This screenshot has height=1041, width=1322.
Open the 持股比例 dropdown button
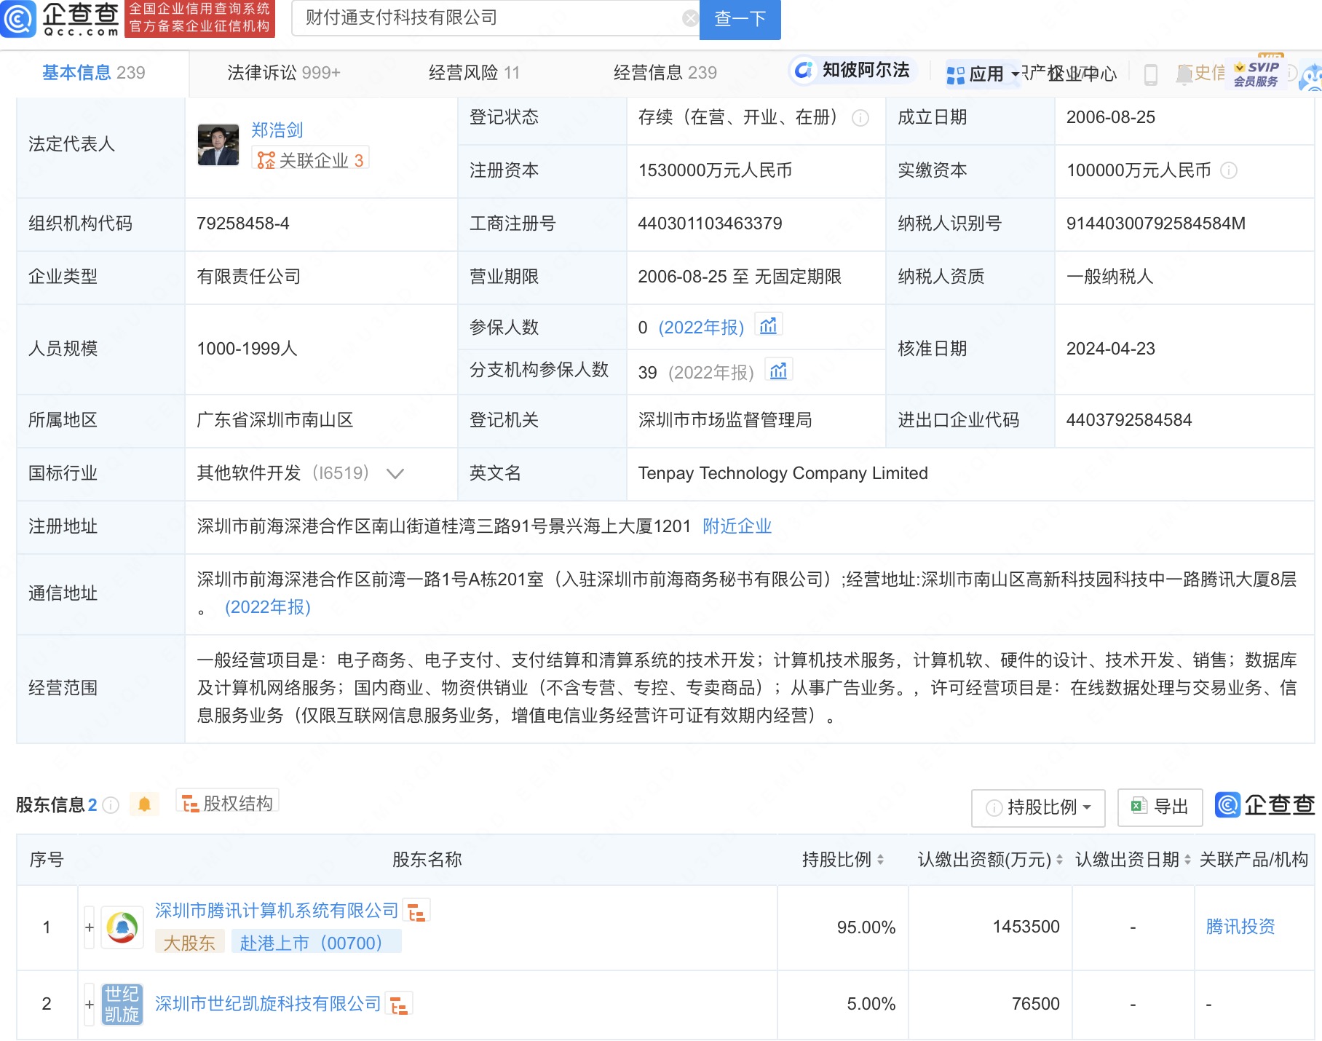pyautogui.click(x=1038, y=807)
